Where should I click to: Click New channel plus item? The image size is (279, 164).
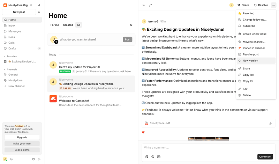(x=22, y=86)
